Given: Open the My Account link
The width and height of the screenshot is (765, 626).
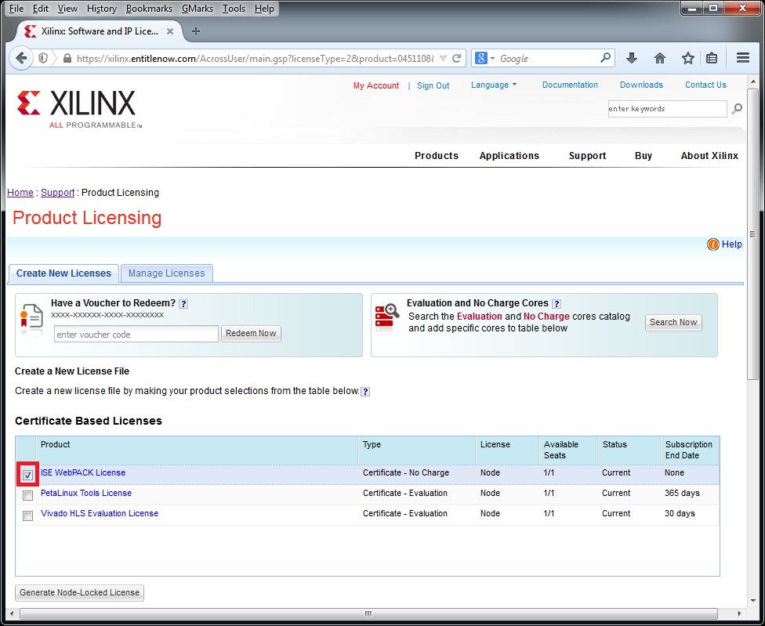Looking at the screenshot, I should tap(376, 86).
